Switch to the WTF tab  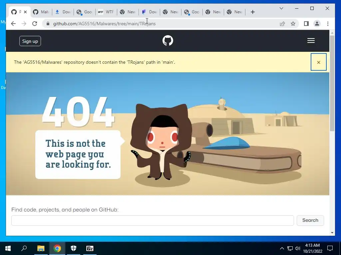106,12
